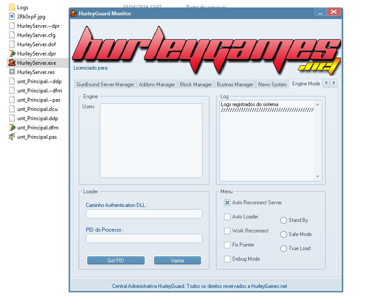Click the Get PID button
Viewport: 367px width, 306px height.
click(x=116, y=260)
